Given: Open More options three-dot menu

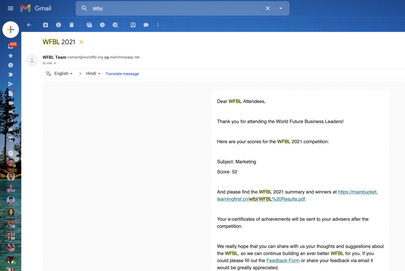Looking at the screenshot, I should [158, 25].
